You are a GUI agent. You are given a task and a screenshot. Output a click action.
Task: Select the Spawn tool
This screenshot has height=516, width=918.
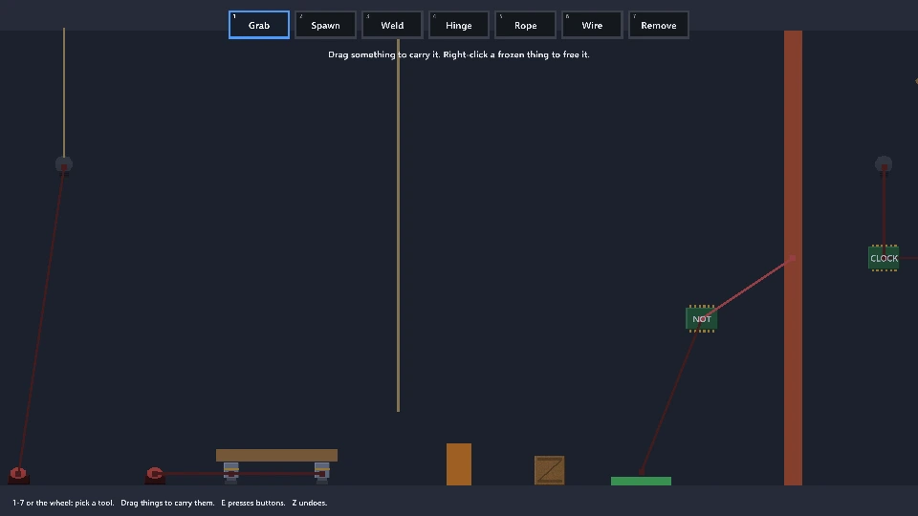coord(325,25)
